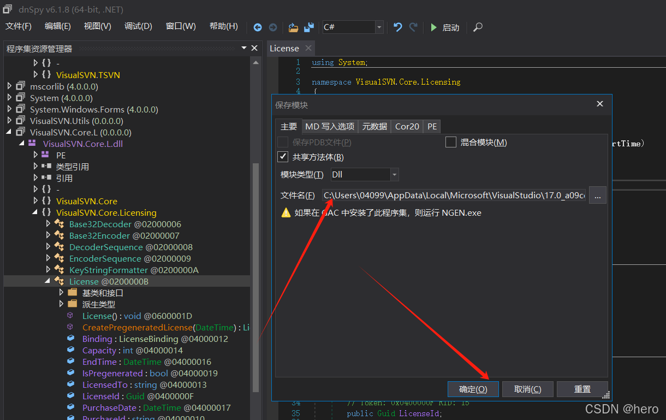Click the License() constructor method icon

[70, 316]
